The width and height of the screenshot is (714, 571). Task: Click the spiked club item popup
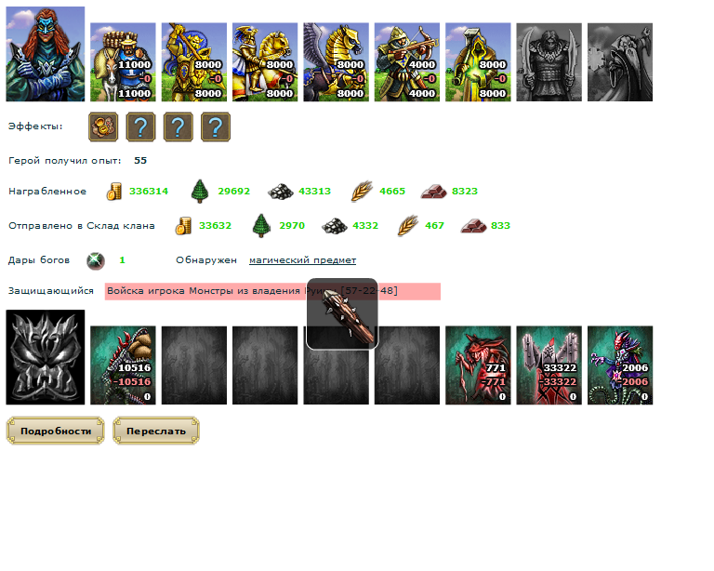(342, 314)
